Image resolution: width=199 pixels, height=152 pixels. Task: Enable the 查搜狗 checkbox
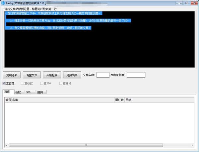61,83
